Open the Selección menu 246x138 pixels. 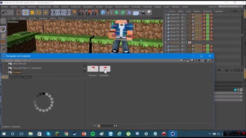pyautogui.click(x=32, y=7)
